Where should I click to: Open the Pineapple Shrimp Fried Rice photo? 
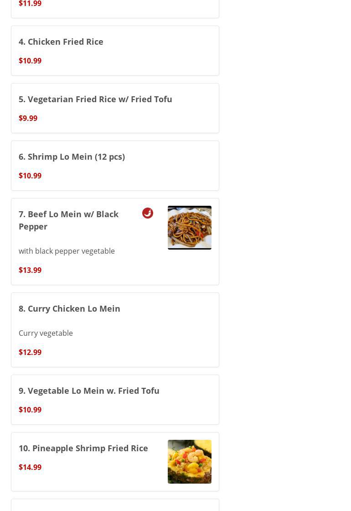pyautogui.click(x=189, y=462)
